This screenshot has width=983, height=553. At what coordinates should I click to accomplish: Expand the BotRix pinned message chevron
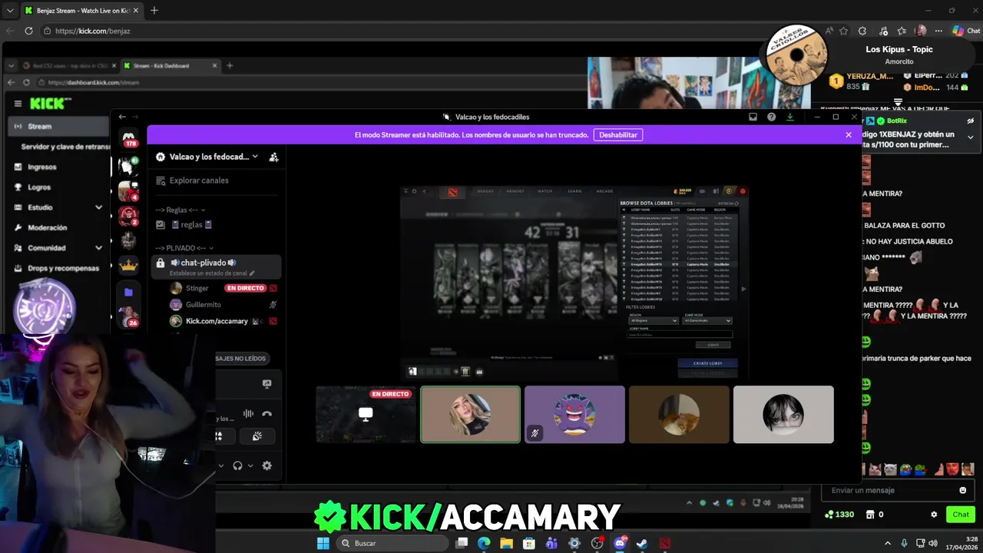(971, 137)
